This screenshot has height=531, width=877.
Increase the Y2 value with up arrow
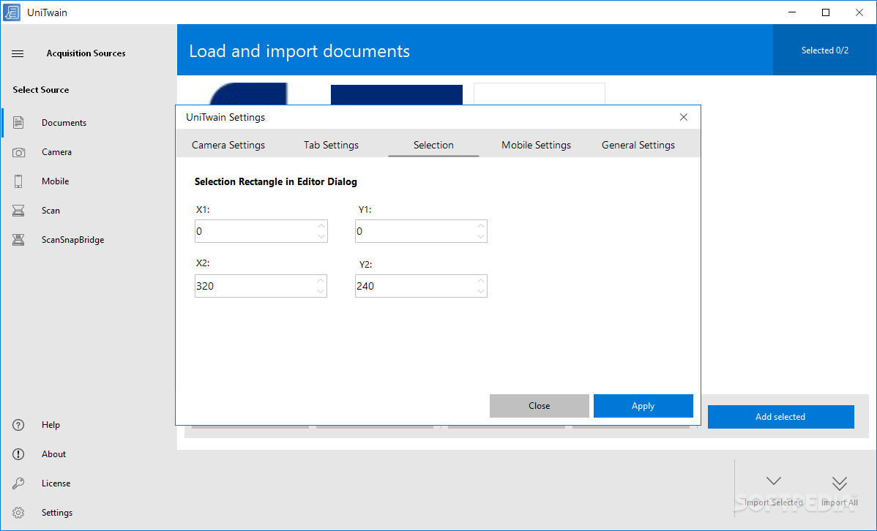[481, 281]
